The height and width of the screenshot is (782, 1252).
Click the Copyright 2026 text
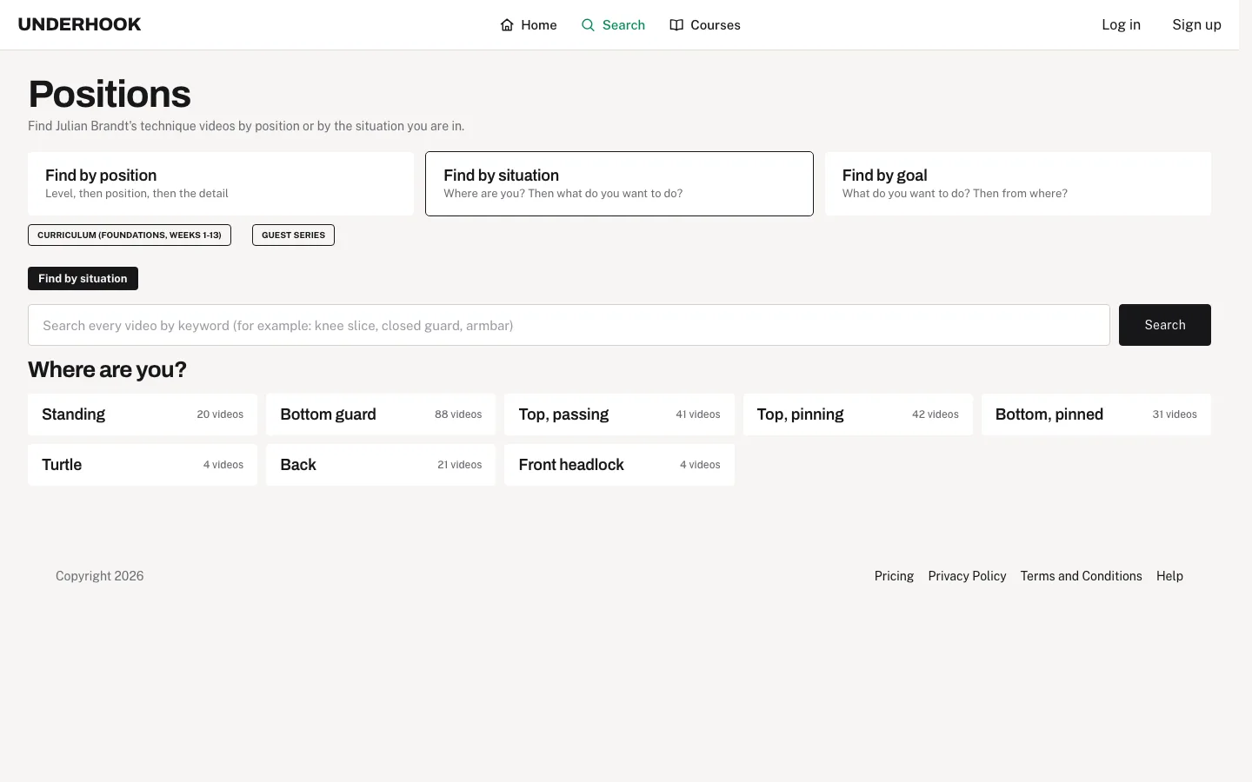(x=99, y=576)
